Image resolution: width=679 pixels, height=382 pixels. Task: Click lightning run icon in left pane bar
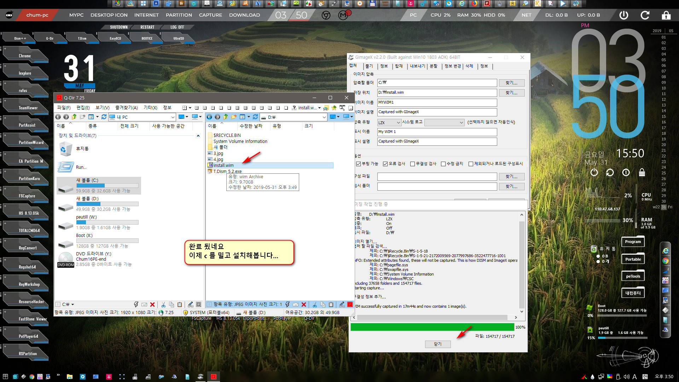[136, 305]
